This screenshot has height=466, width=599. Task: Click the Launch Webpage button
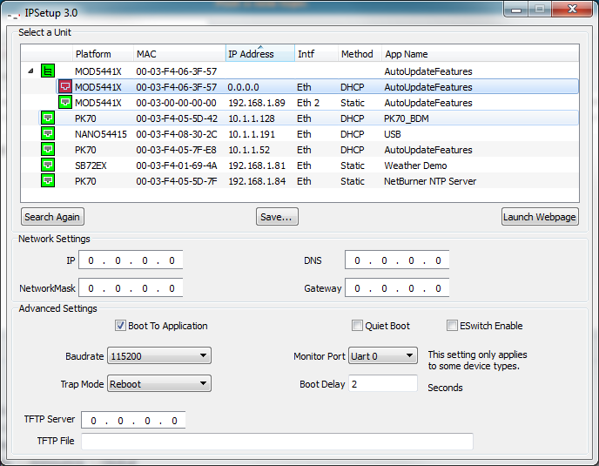pyautogui.click(x=540, y=217)
